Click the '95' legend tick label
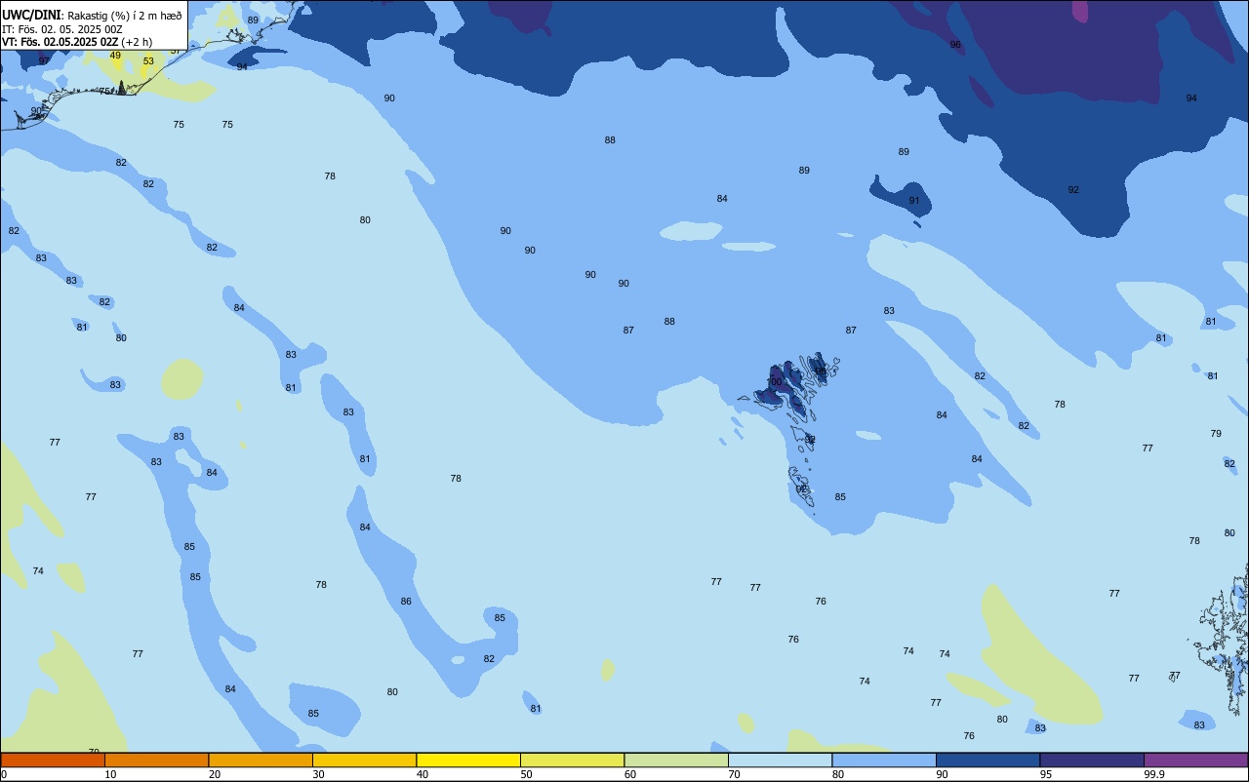1249x782 pixels. tap(1045, 774)
